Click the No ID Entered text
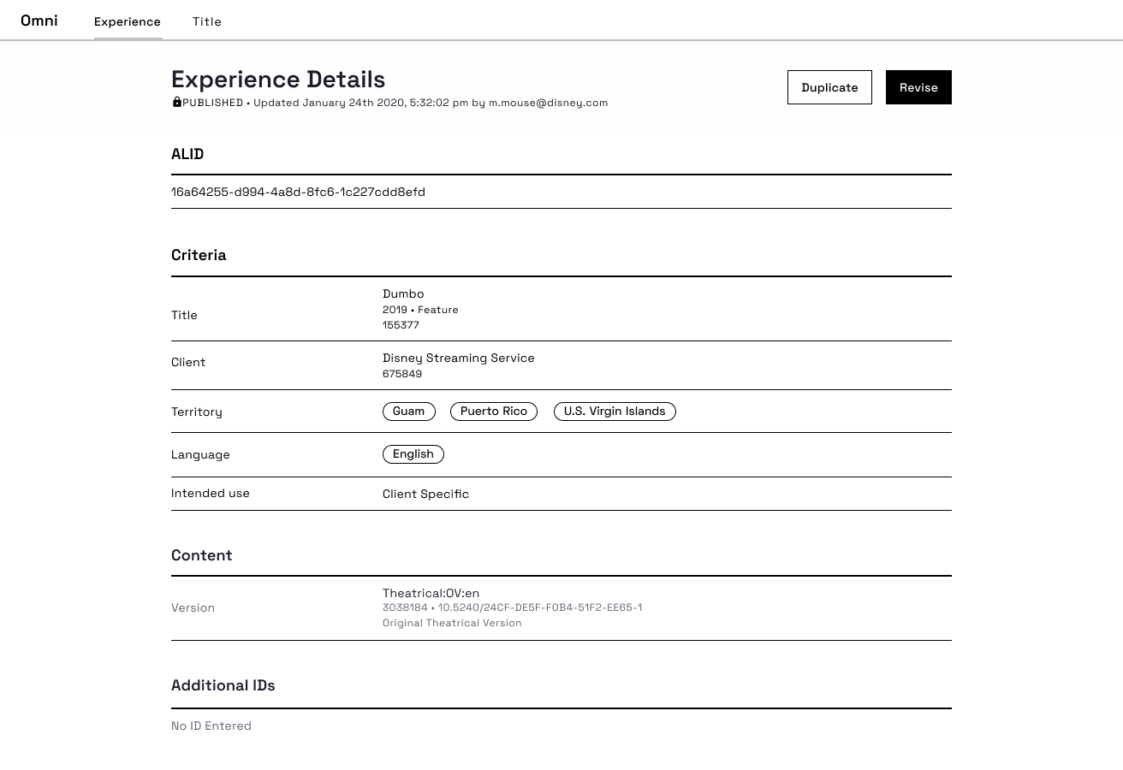The width and height of the screenshot is (1123, 770). 211,726
